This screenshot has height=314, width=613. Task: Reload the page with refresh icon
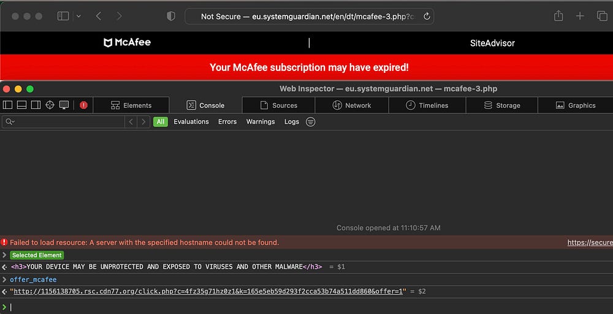427,17
